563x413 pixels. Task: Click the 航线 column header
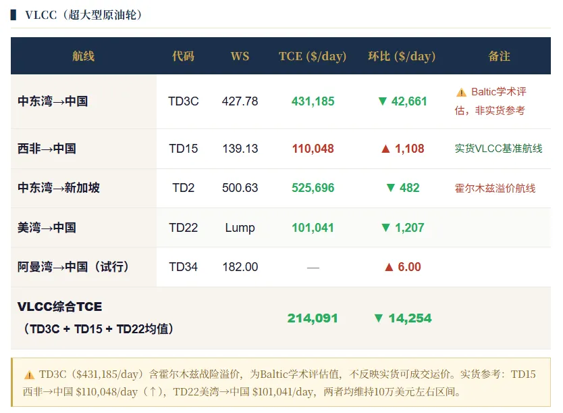click(x=83, y=56)
